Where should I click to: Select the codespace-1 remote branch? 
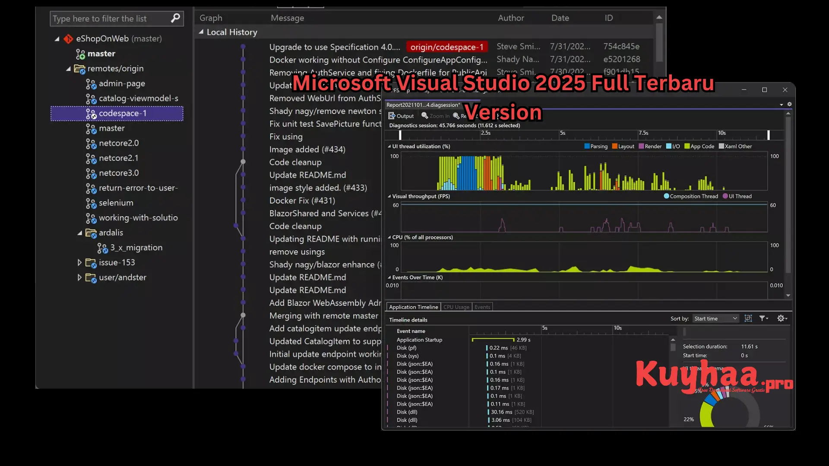[x=117, y=113]
